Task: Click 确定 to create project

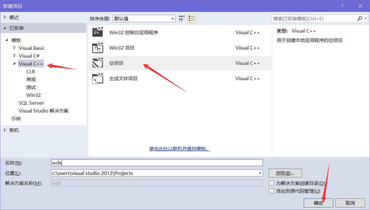Action: click(318, 203)
